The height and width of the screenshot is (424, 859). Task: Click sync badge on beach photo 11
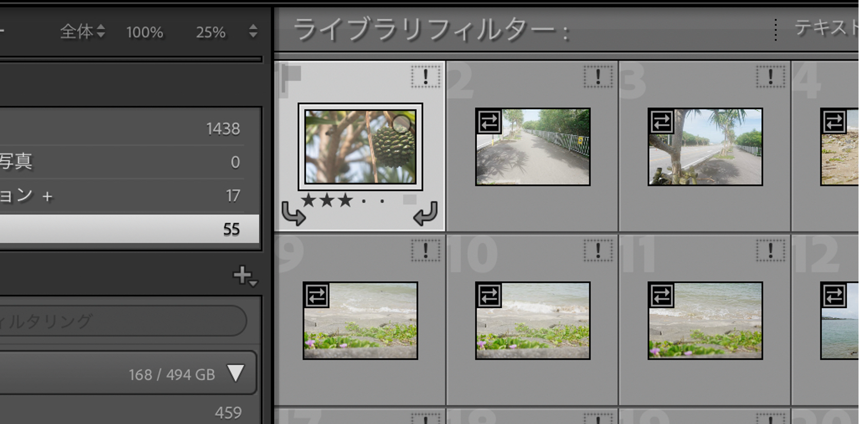(661, 295)
